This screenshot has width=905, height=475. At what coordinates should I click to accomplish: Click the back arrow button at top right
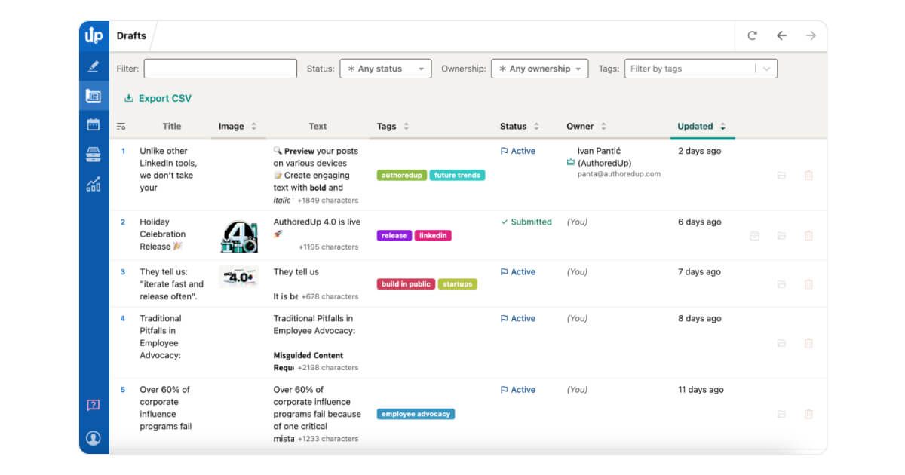tap(782, 35)
